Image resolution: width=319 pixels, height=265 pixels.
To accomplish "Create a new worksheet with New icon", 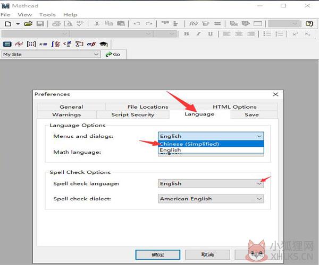I will click(8, 24).
